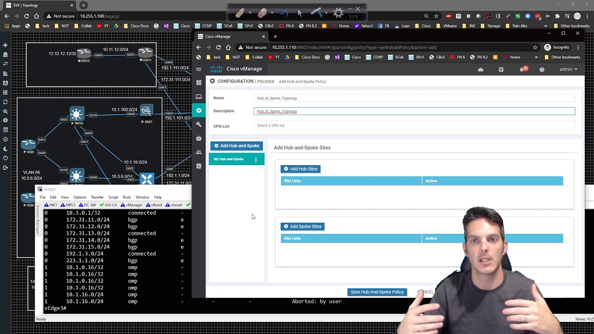Screen dimensions: 594x334
Task: Open vAnalytics chart icon in vManage sidebar
Action: pyautogui.click(x=199, y=166)
